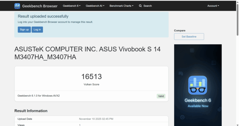Open the Geekbench Browser home link
The image size is (239, 126).
pyautogui.click(x=40, y=6)
